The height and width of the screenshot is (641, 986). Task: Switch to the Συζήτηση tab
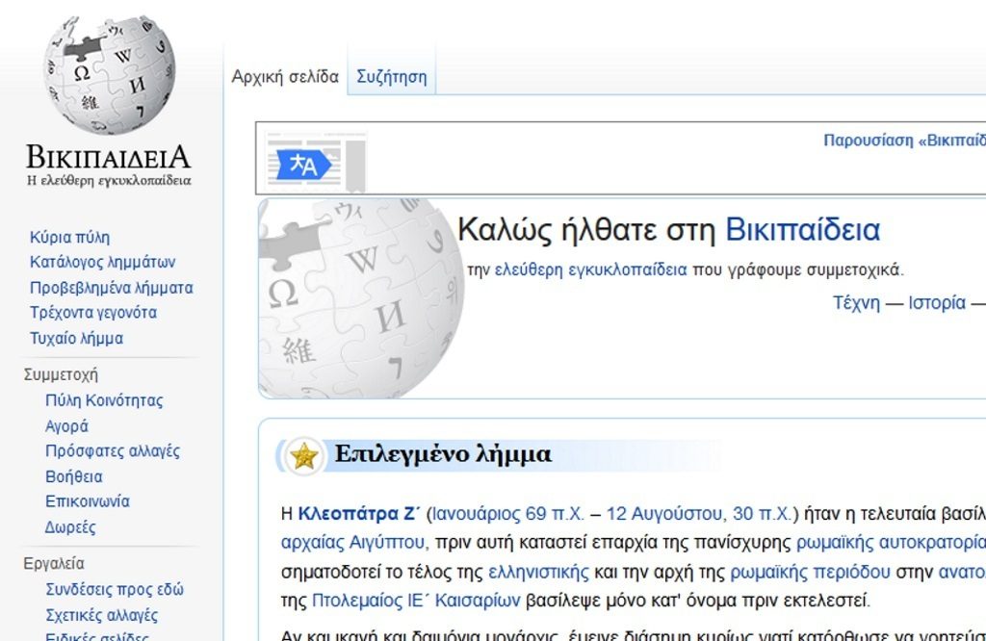click(391, 77)
